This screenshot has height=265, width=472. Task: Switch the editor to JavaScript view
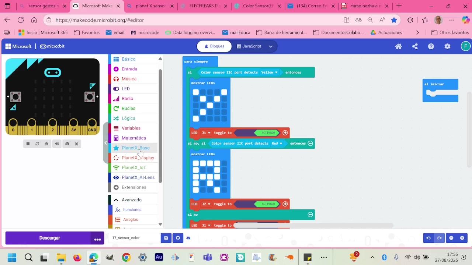pyautogui.click(x=249, y=46)
